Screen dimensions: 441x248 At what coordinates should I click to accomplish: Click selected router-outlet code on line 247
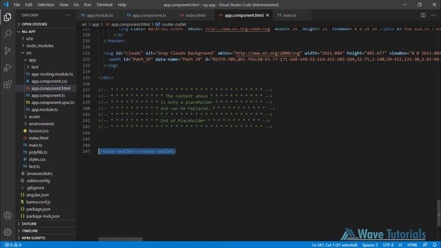point(137,152)
